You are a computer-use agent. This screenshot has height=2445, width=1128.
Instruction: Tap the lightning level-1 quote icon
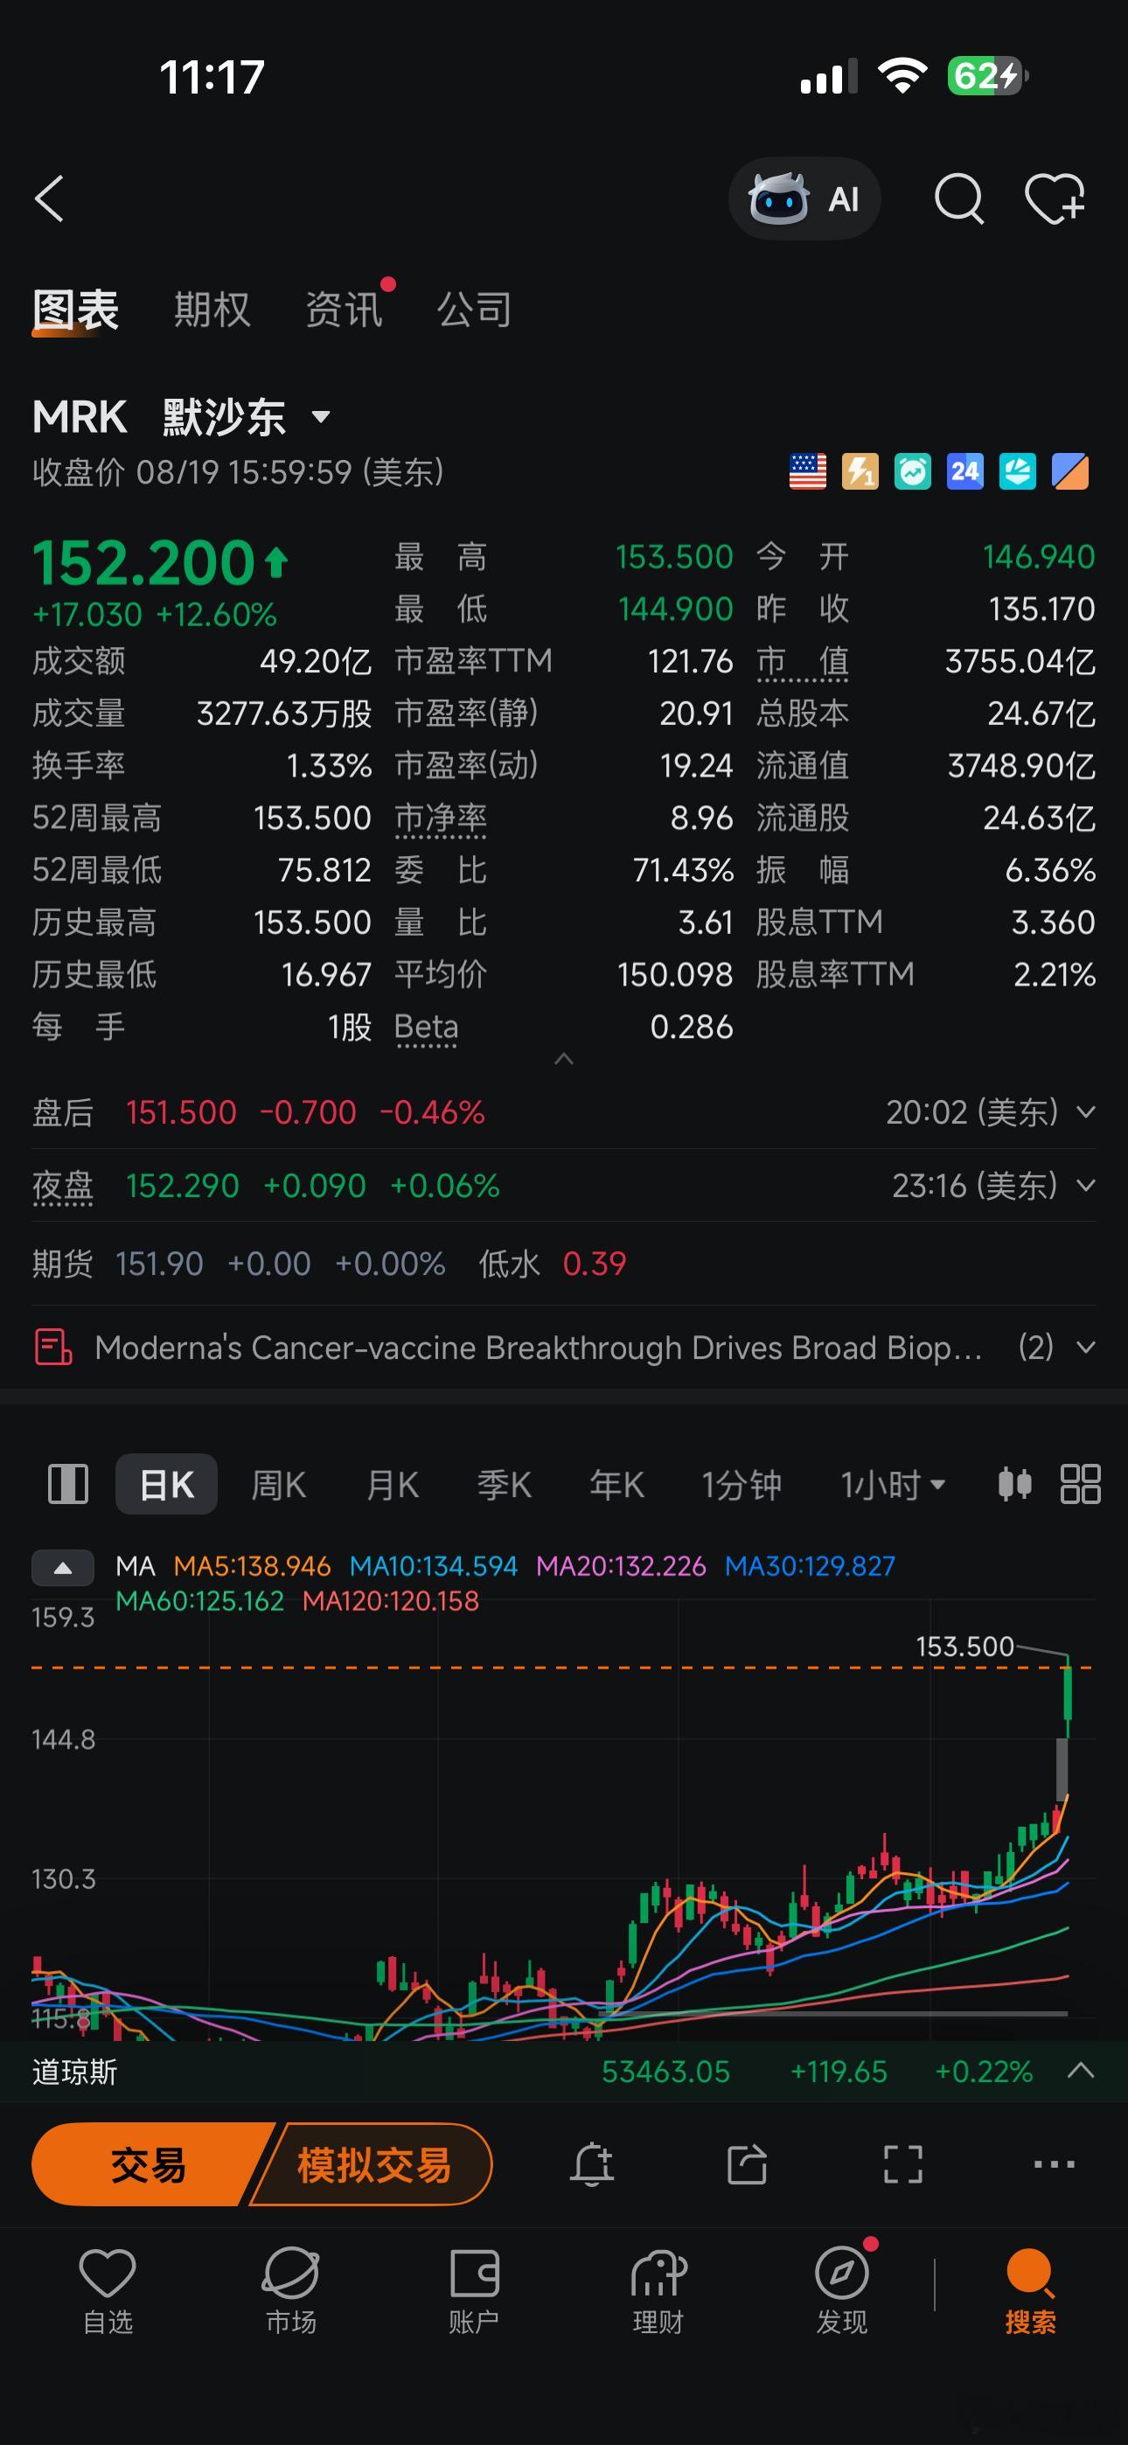pos(860,470)
